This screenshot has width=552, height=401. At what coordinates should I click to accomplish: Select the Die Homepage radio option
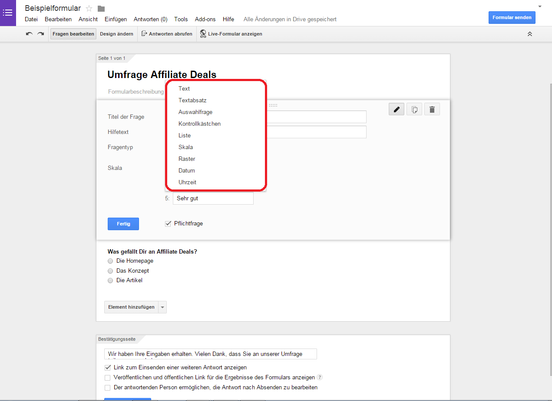110,261
